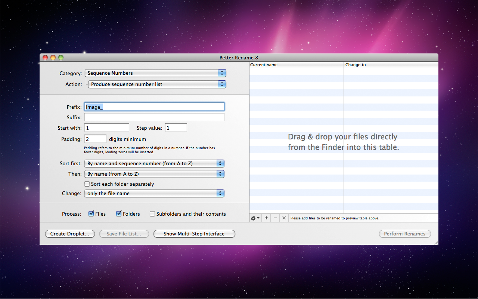The image size is (478, 299).
Task: Open the Sort first dropdown
Action: pos(154,163)
